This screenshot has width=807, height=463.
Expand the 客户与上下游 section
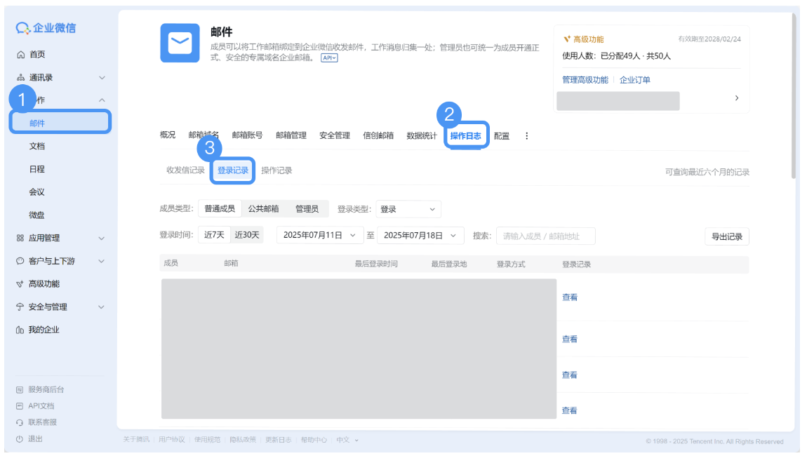click(x=102, y=261)
